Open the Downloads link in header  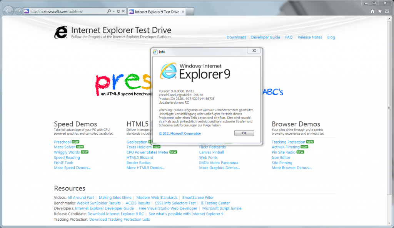(x=237, y=37)
